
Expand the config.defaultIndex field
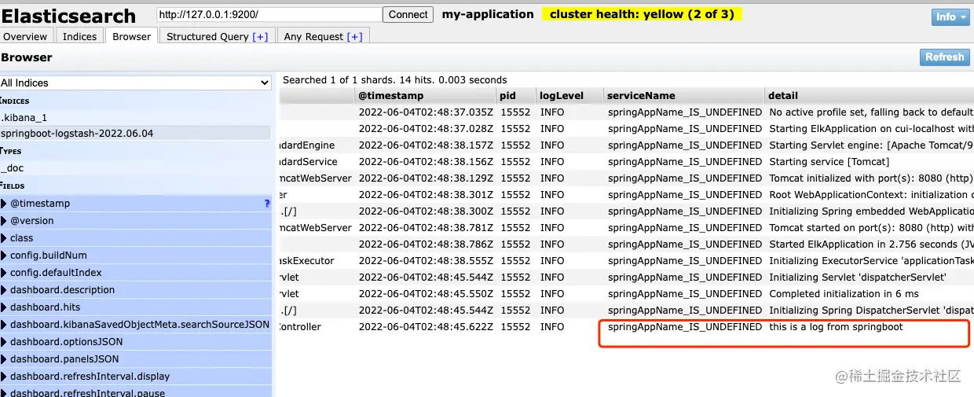click(x=4, y=273)
